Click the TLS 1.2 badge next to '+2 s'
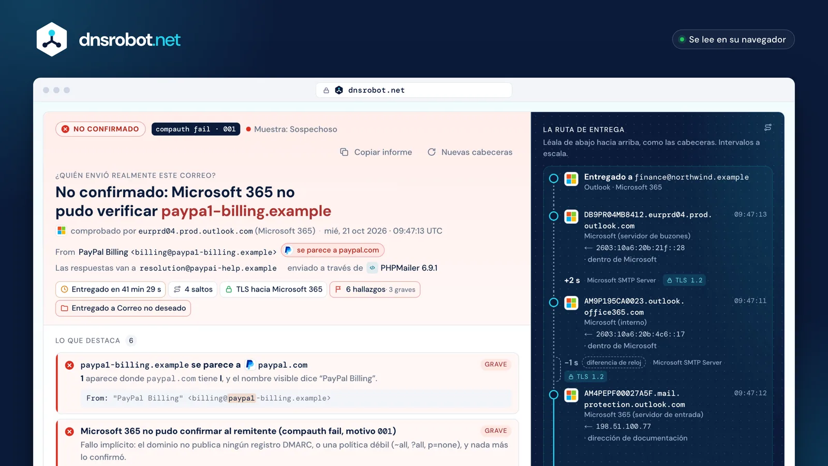This screenshot has width=828, height=466. click(685, 280)
